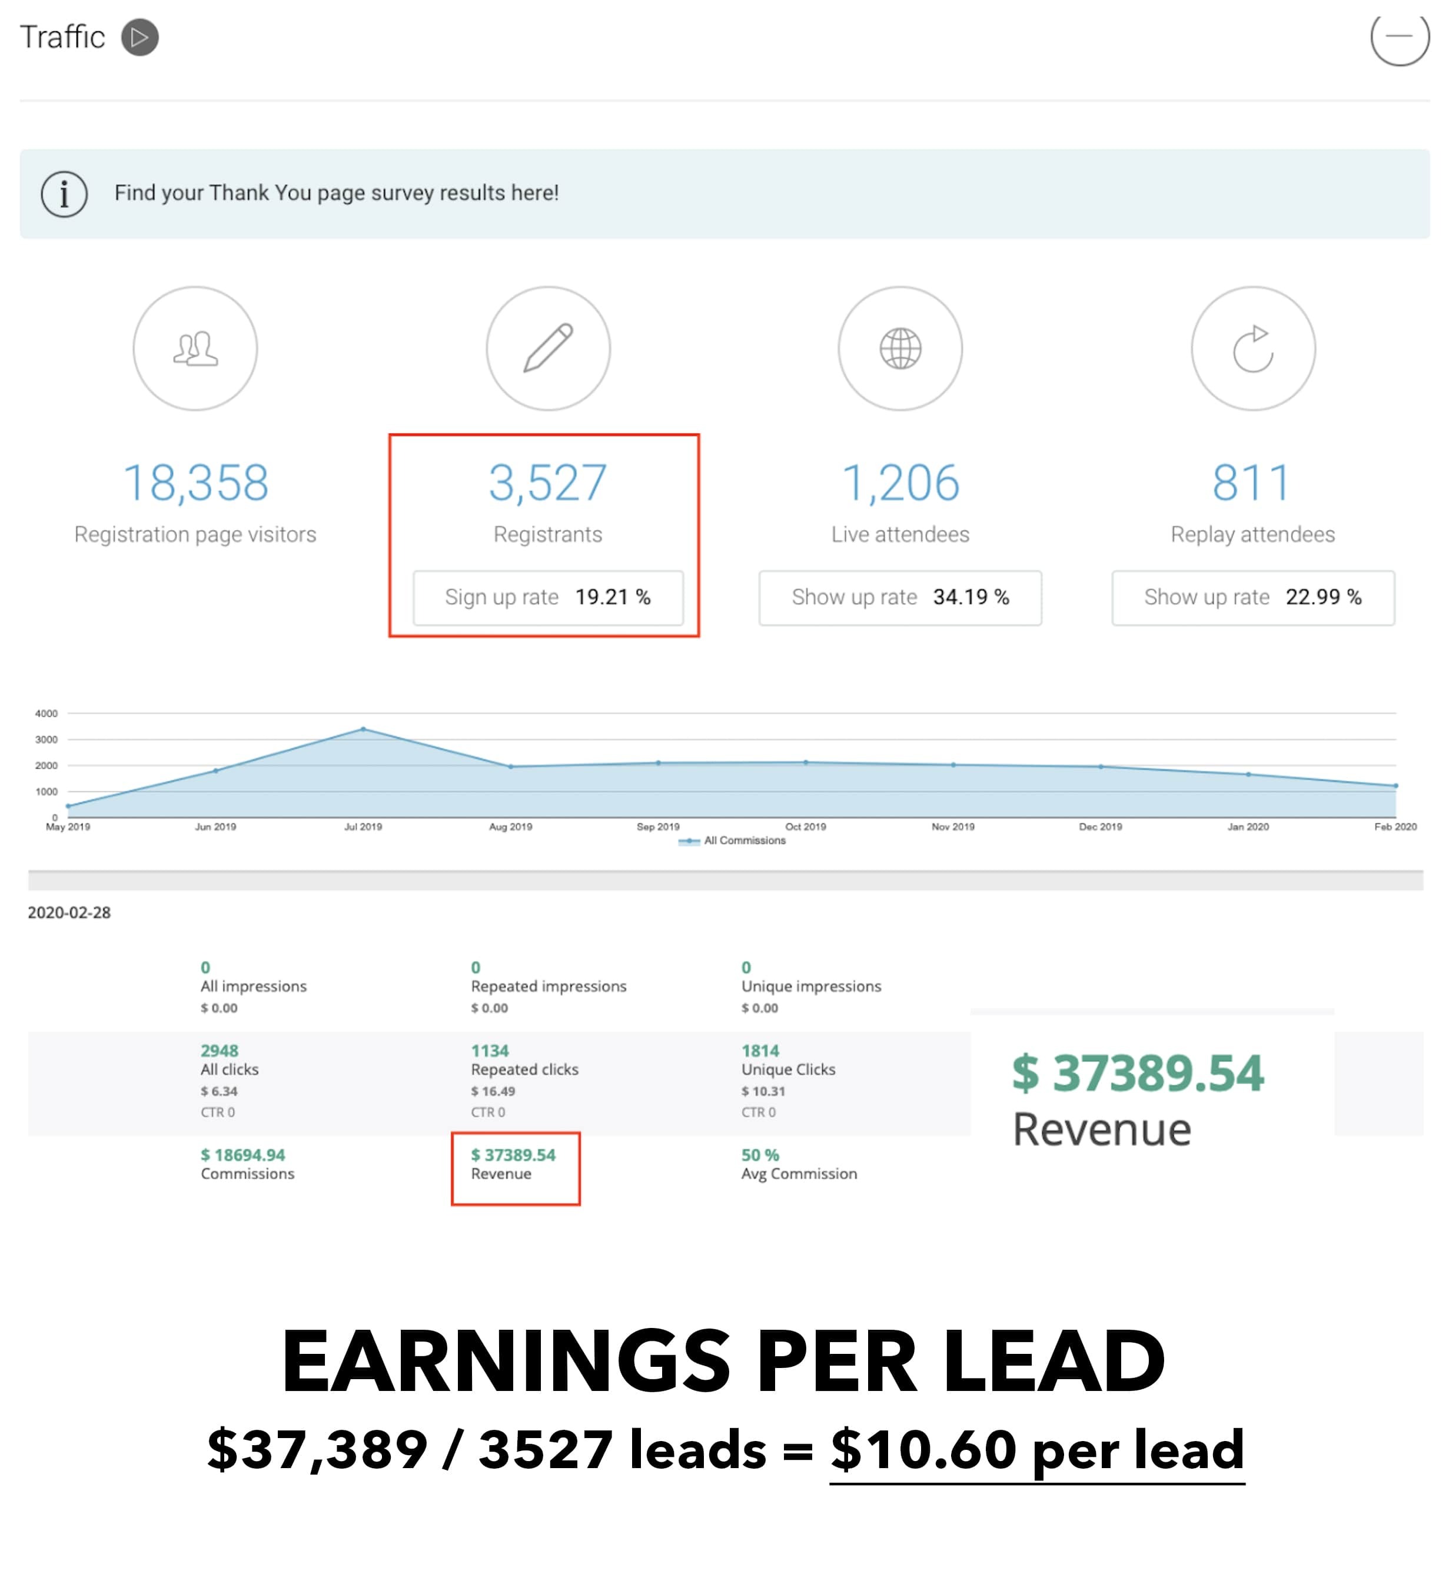Click the Registration page visitors people icon

[x=195, y=349]
